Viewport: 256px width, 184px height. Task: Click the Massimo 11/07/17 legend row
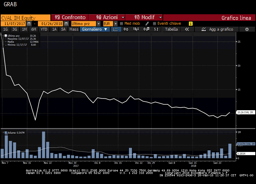[x=21, y=39]
